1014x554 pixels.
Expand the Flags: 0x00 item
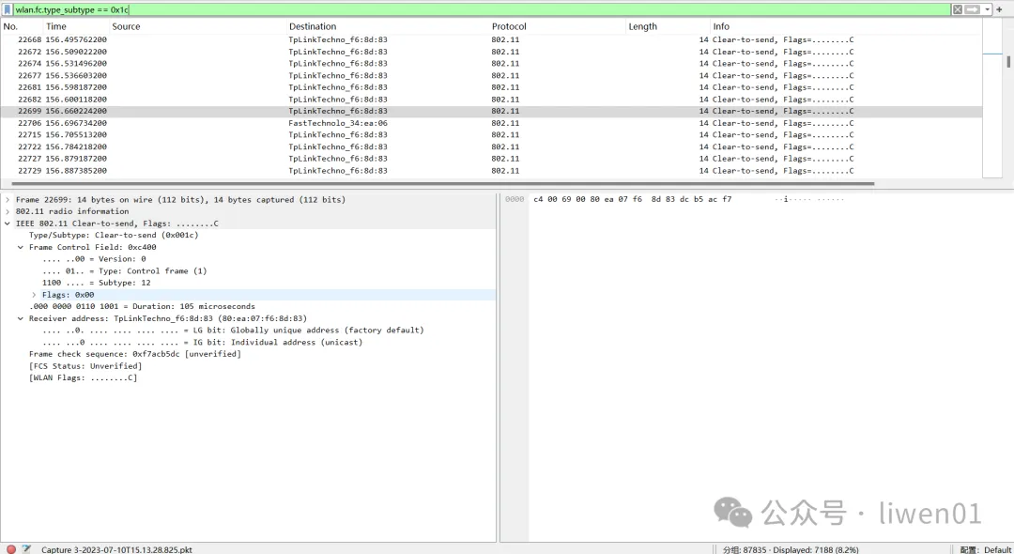[34, 295]
